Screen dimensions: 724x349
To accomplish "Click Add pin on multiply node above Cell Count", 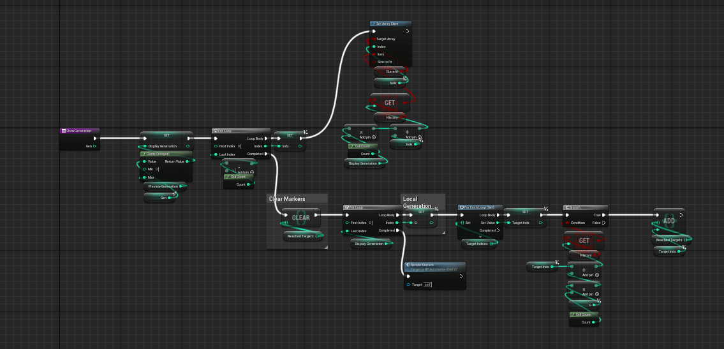I will click(367, 137).
